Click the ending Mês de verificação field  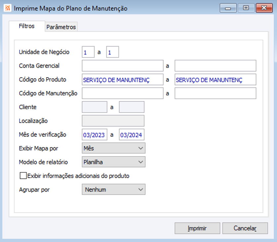132,135
